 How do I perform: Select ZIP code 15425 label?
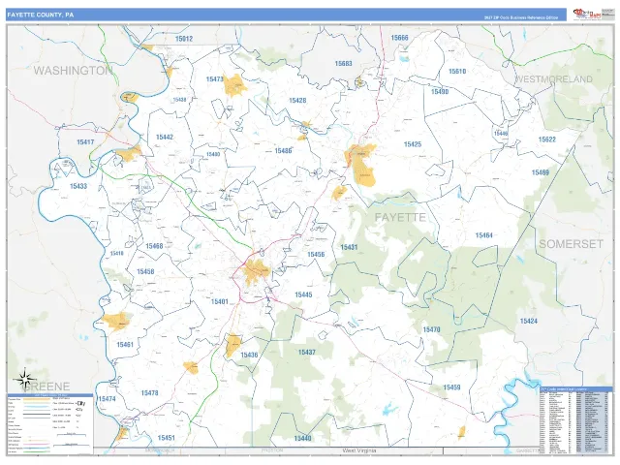pos(413,144)
